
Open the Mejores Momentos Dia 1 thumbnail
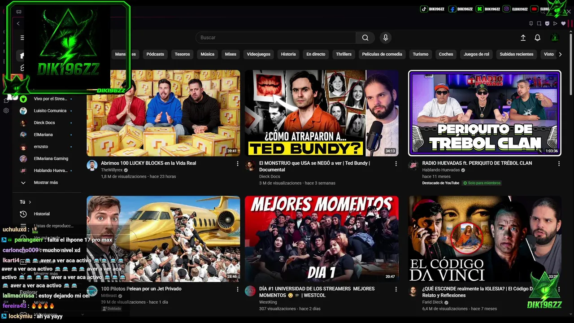coord(322,239)
